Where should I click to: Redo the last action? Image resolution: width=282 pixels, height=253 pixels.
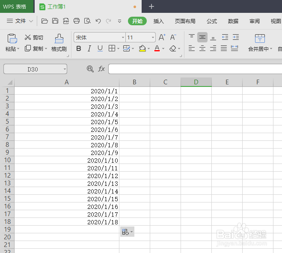click(x=108, y=21)
